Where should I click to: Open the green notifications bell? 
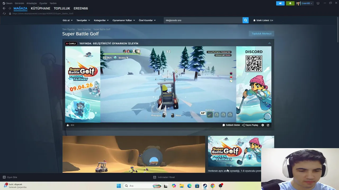pos(290,3)
